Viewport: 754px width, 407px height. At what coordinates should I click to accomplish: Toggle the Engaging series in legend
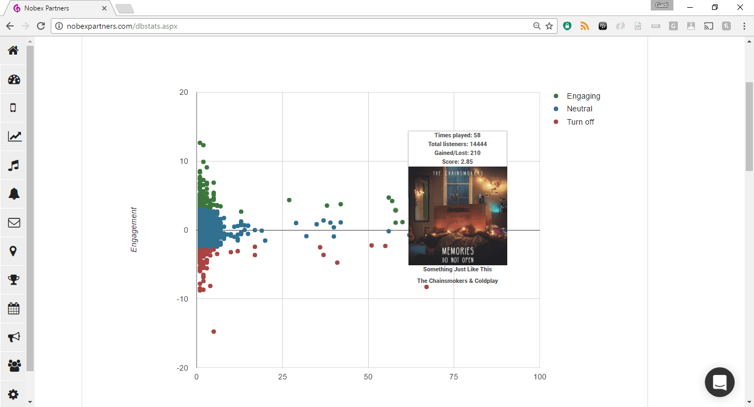point(577,96)
